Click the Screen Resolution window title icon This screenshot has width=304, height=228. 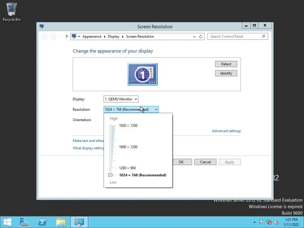(42, 26)
